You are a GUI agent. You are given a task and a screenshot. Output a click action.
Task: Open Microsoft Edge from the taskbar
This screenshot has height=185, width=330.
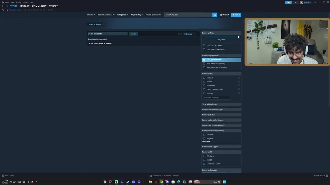click(179, 182)
